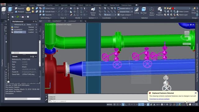The height and width of the screenshot is (112, 199).
Task: Select the Move tool in Modify panel
Action: click(77, 8)
